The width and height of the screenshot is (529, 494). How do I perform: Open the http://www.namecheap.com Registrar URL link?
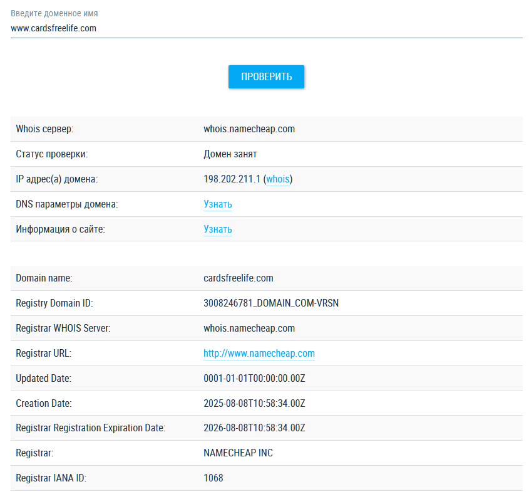coord(259,354)
